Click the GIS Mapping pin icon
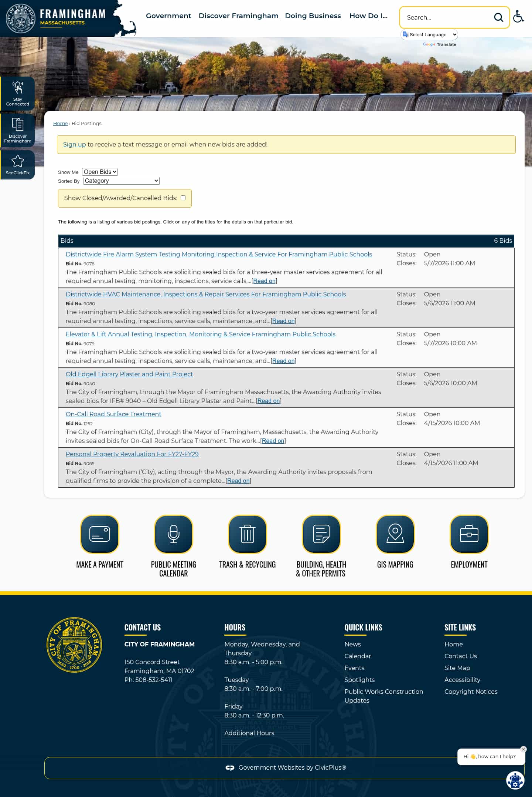Screen dimensions: 532x797 point(395,534)
